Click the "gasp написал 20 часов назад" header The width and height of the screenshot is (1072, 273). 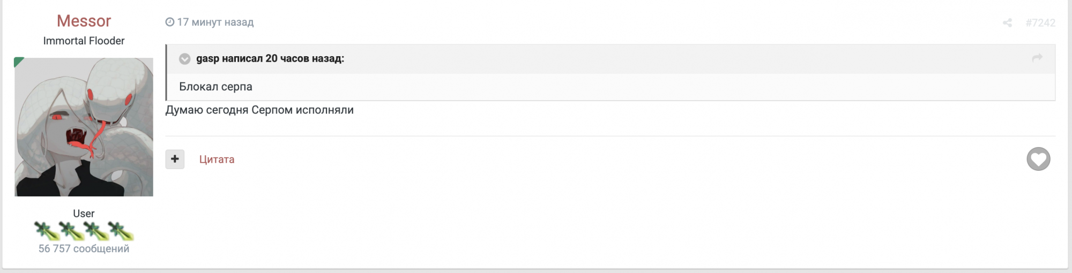tap(270, 58)
